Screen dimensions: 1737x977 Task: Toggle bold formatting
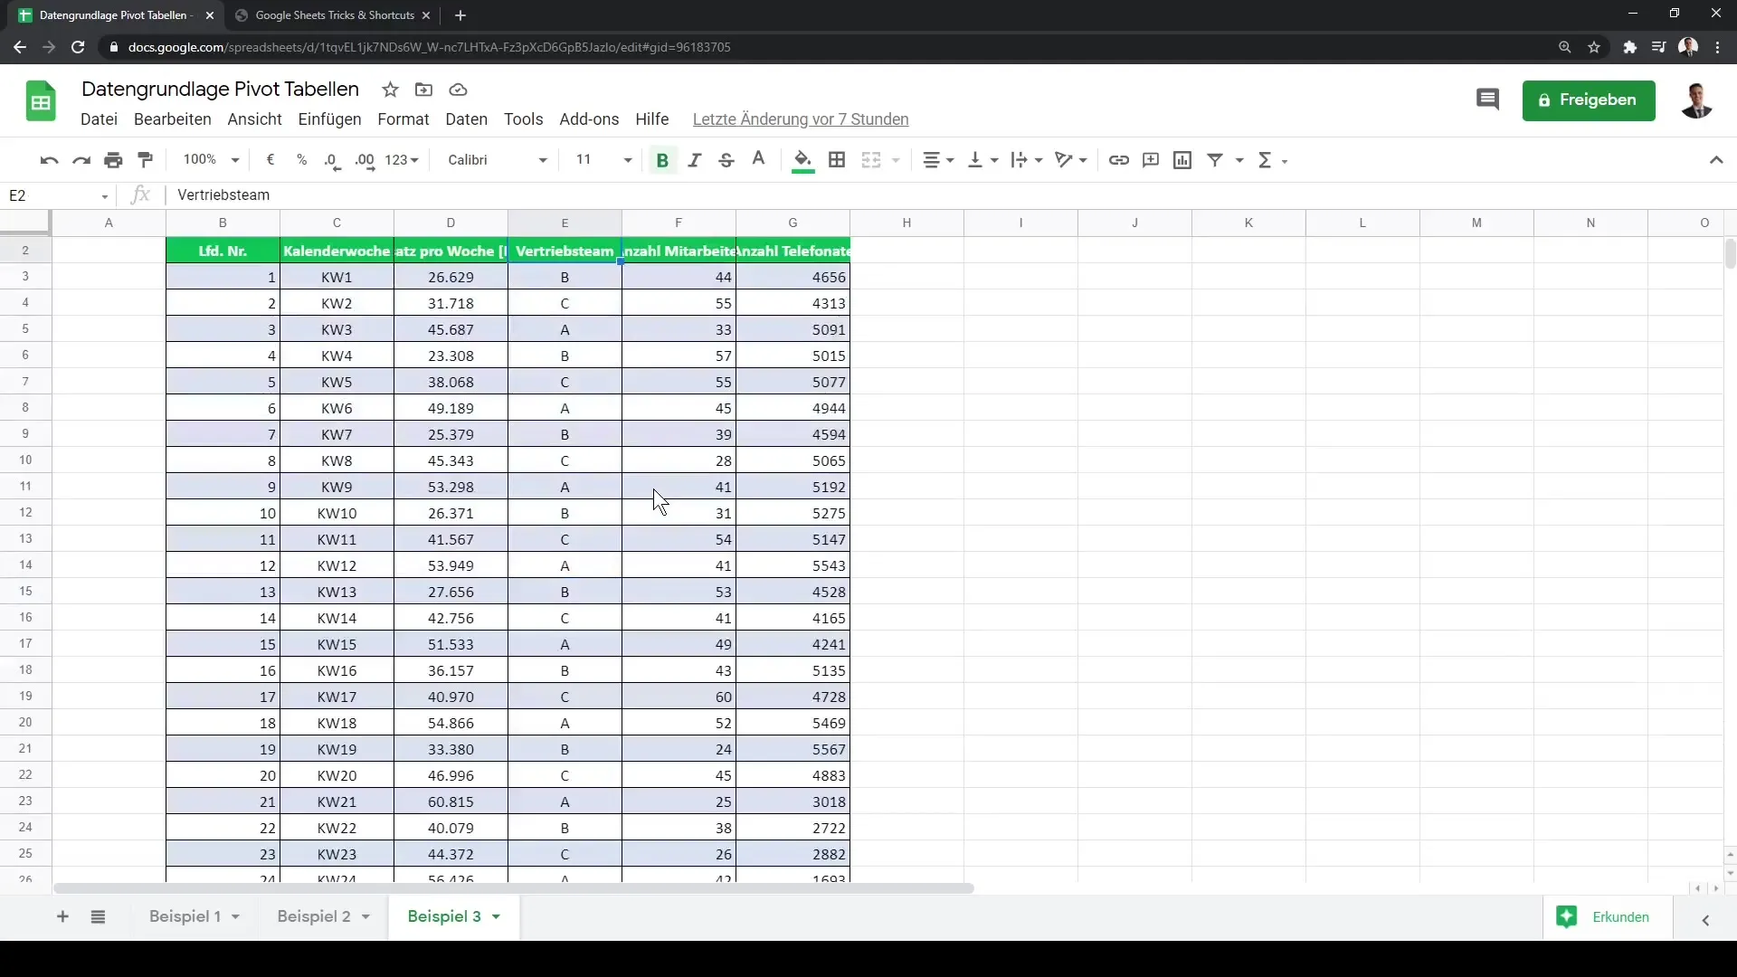tap(662, 160)
